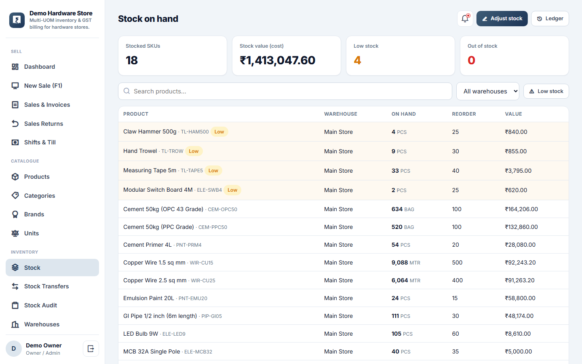Image resolution: width=582 pixels, height=364 pixels.
Task: Navigate to Categories
Action: coord(52,196)
